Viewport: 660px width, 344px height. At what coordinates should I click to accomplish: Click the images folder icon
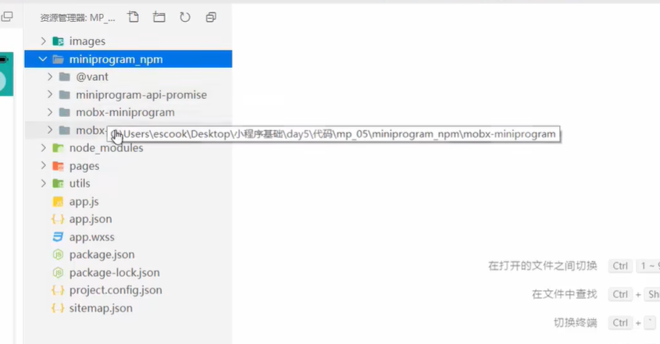pyautogui.click(x=58, y=41)
